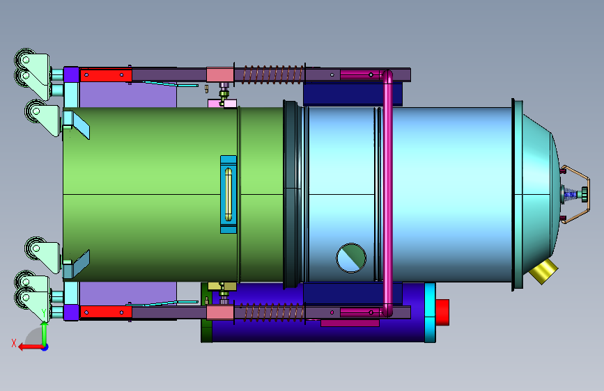Select the light cyan cylinder body
The width and height of the screenshot is (604, 391).
click(x=447, y=194)
